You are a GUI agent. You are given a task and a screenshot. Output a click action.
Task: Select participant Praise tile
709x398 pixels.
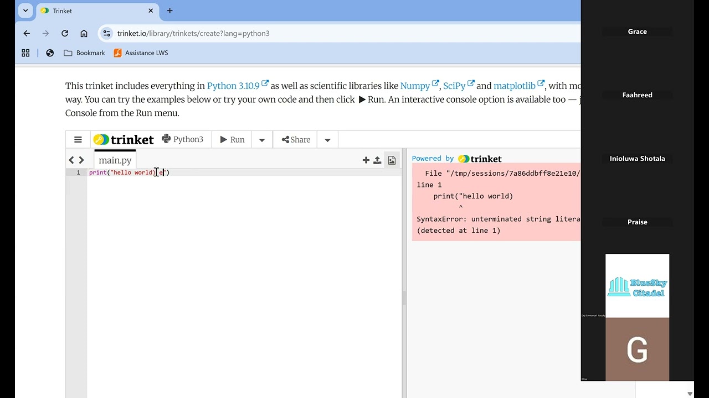pyautogui.click(x=637, y=222)
